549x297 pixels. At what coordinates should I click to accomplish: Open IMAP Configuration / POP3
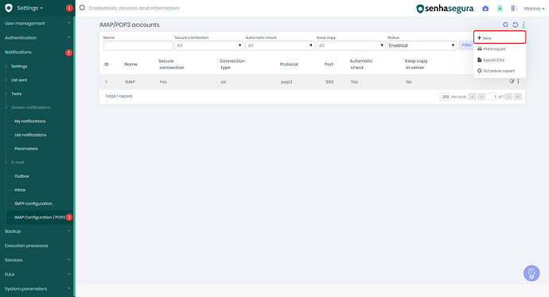[x=40, y=218]
